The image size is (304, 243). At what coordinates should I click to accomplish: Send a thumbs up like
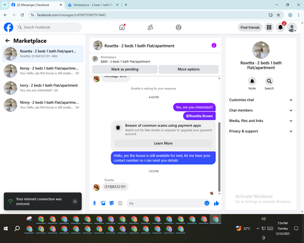pos(216,203)
